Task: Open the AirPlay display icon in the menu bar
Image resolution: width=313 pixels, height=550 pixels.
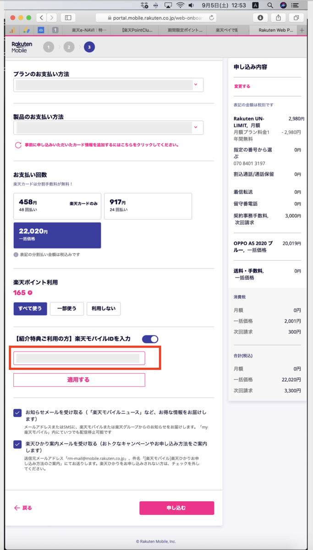Action: pos(168,5)
